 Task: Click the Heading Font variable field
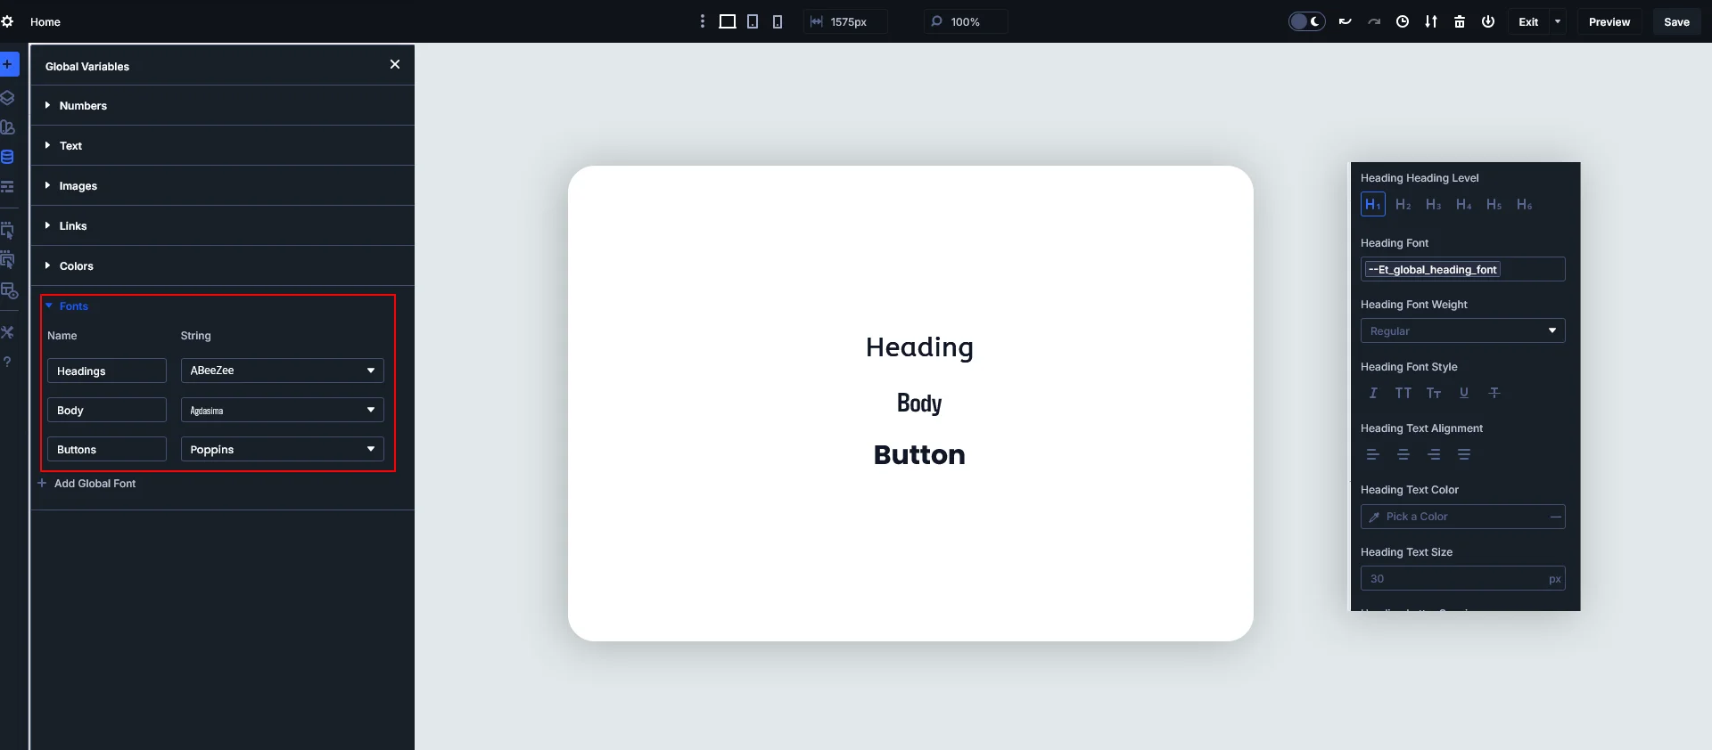pyautogui.click(x=1462, y=269)
